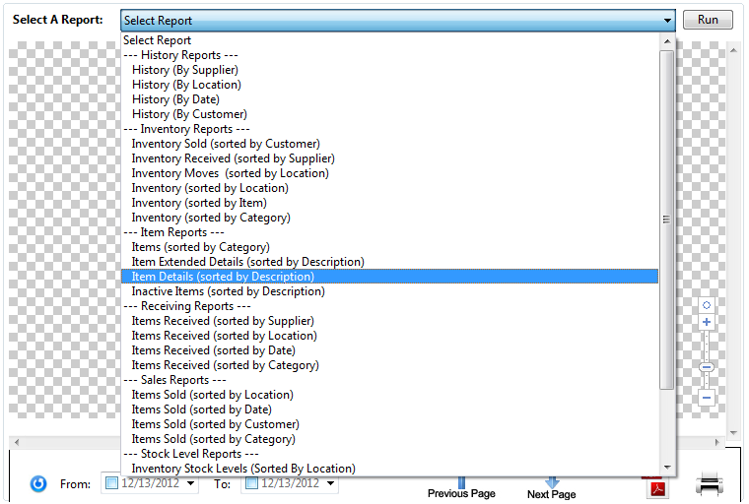Toggle the From date checkbox
This screenshot has height=504, width=749.
click(111, 483)
